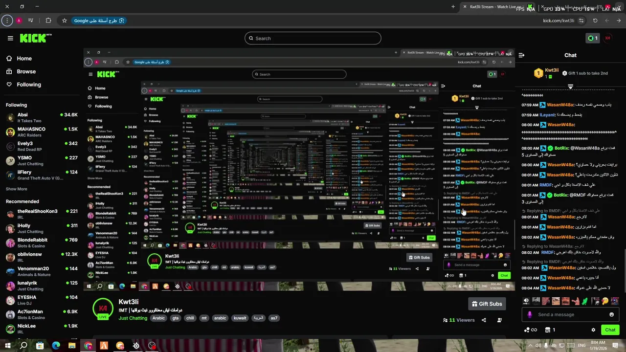Select the gta stream tag

(176, 318)
